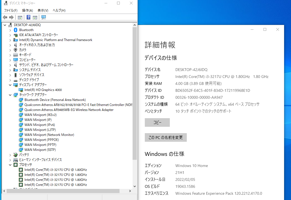291x200 pixels.
Task: Click the Intel Dynamic Platform and Thermal Framework icon
Action: coord(16,40)
